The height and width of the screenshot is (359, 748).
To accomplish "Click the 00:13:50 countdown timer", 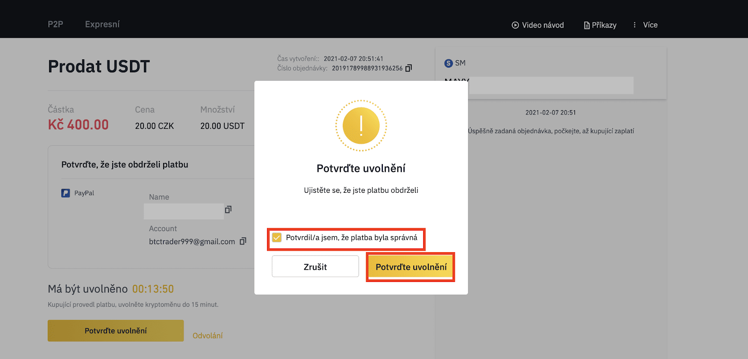I will pos(153,289).
